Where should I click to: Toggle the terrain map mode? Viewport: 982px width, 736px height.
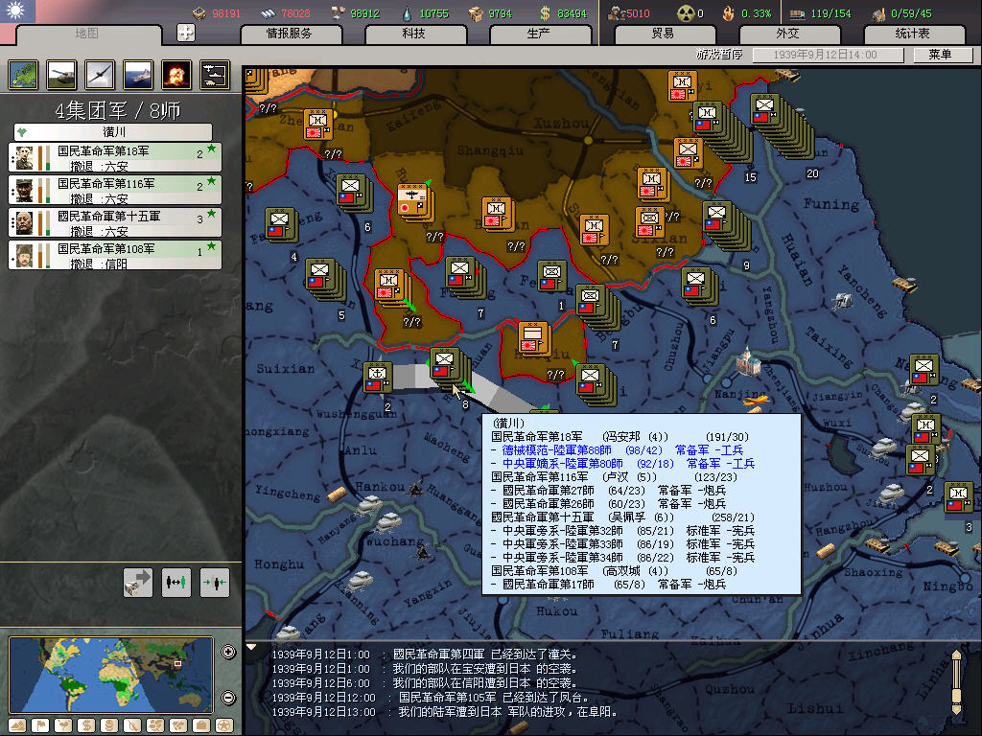pos(17,724)
